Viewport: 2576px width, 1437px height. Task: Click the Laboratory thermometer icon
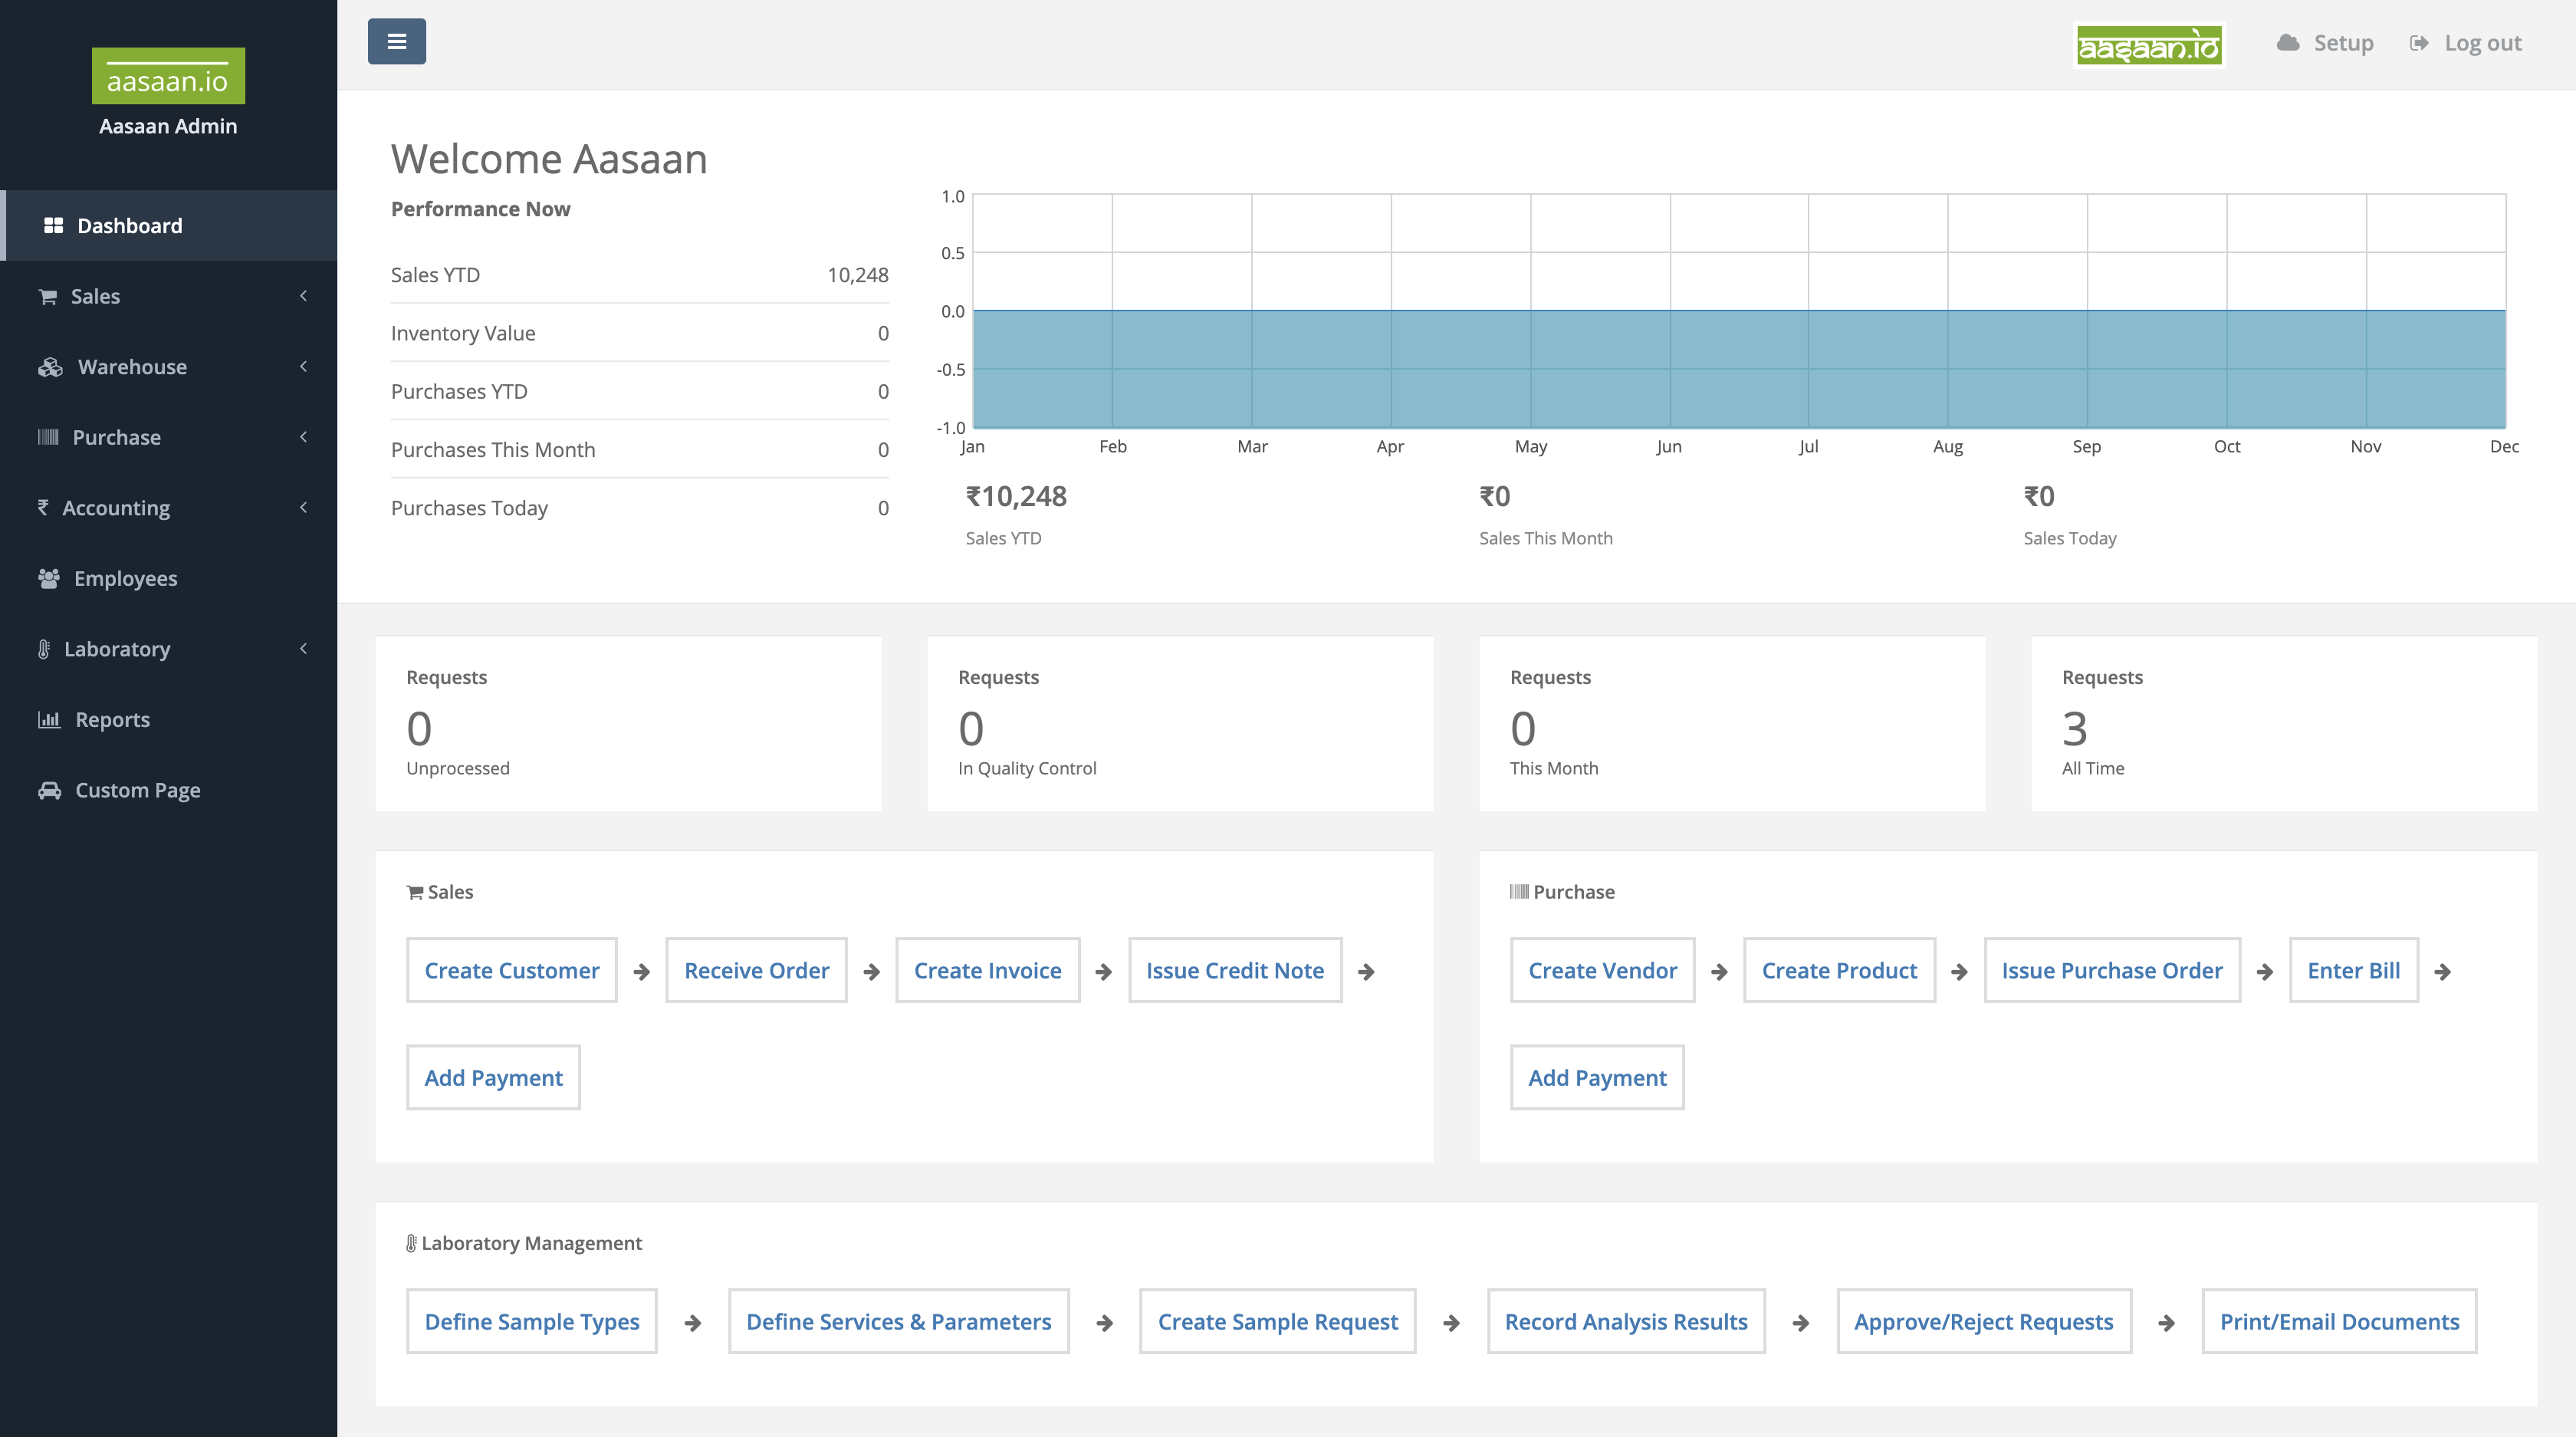click(x=42, y=649)
